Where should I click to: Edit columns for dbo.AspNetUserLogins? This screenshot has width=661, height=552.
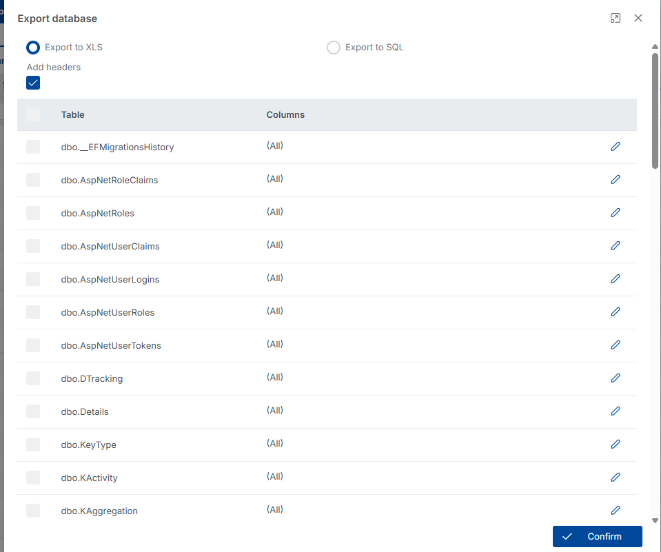pyautogui.click(x=615, y=278)
